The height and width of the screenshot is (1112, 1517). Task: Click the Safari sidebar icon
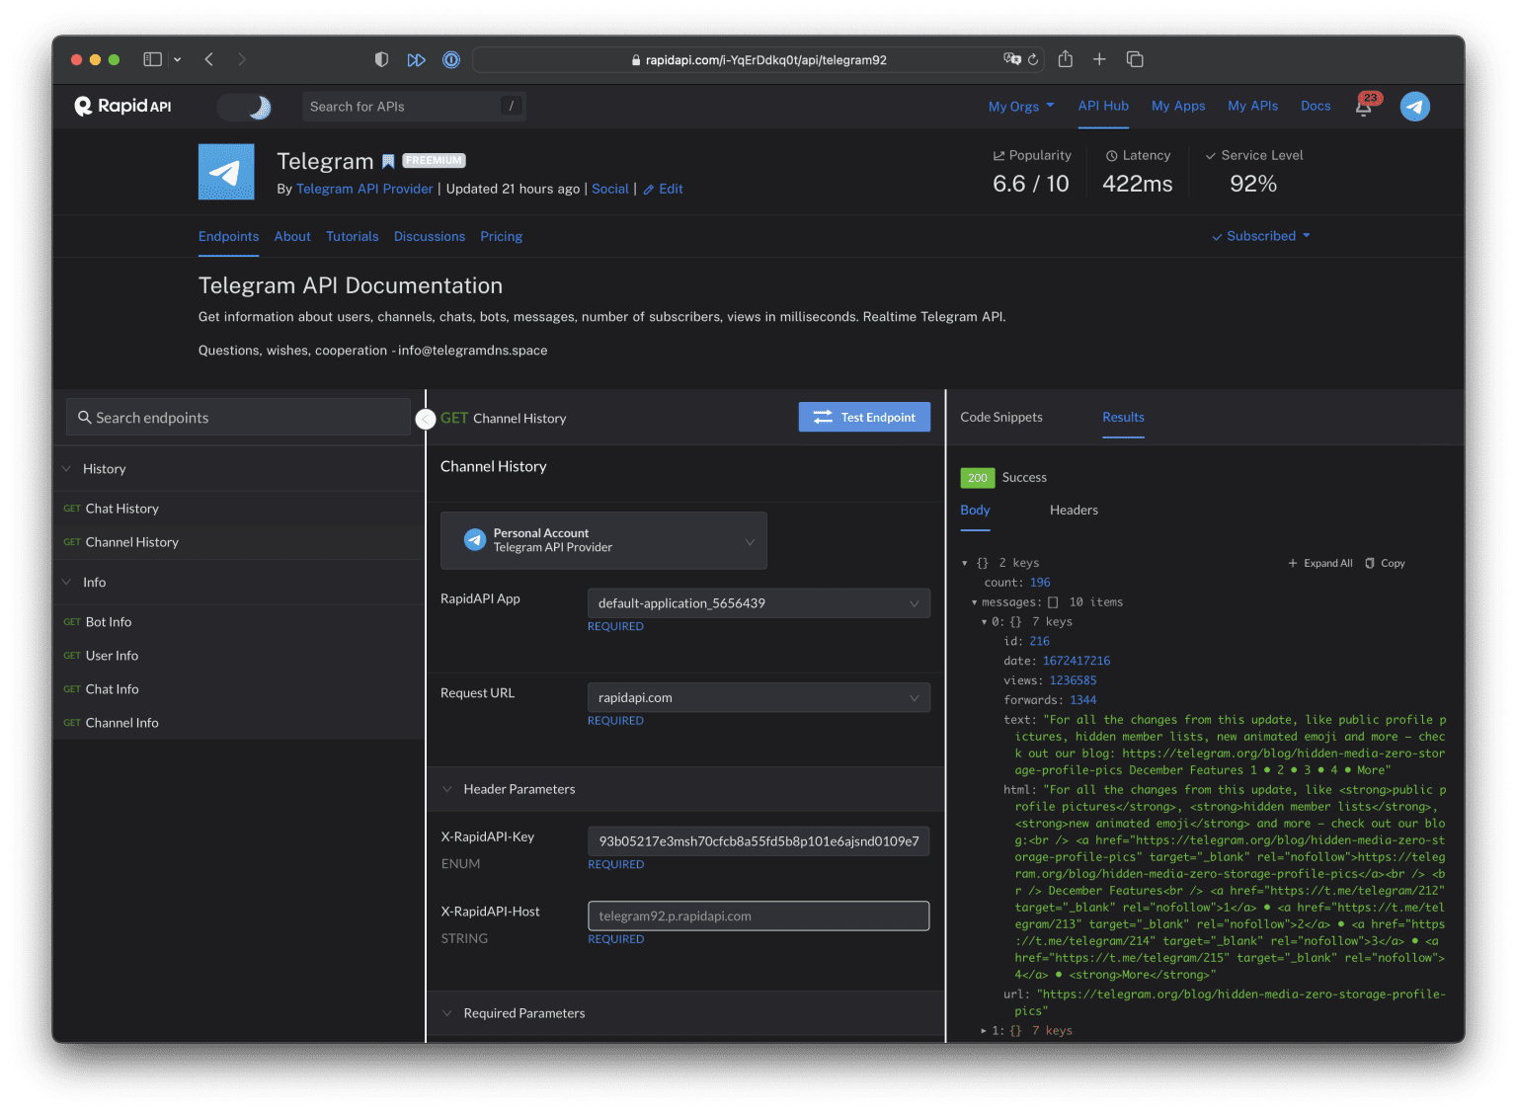tap(152, 59)
